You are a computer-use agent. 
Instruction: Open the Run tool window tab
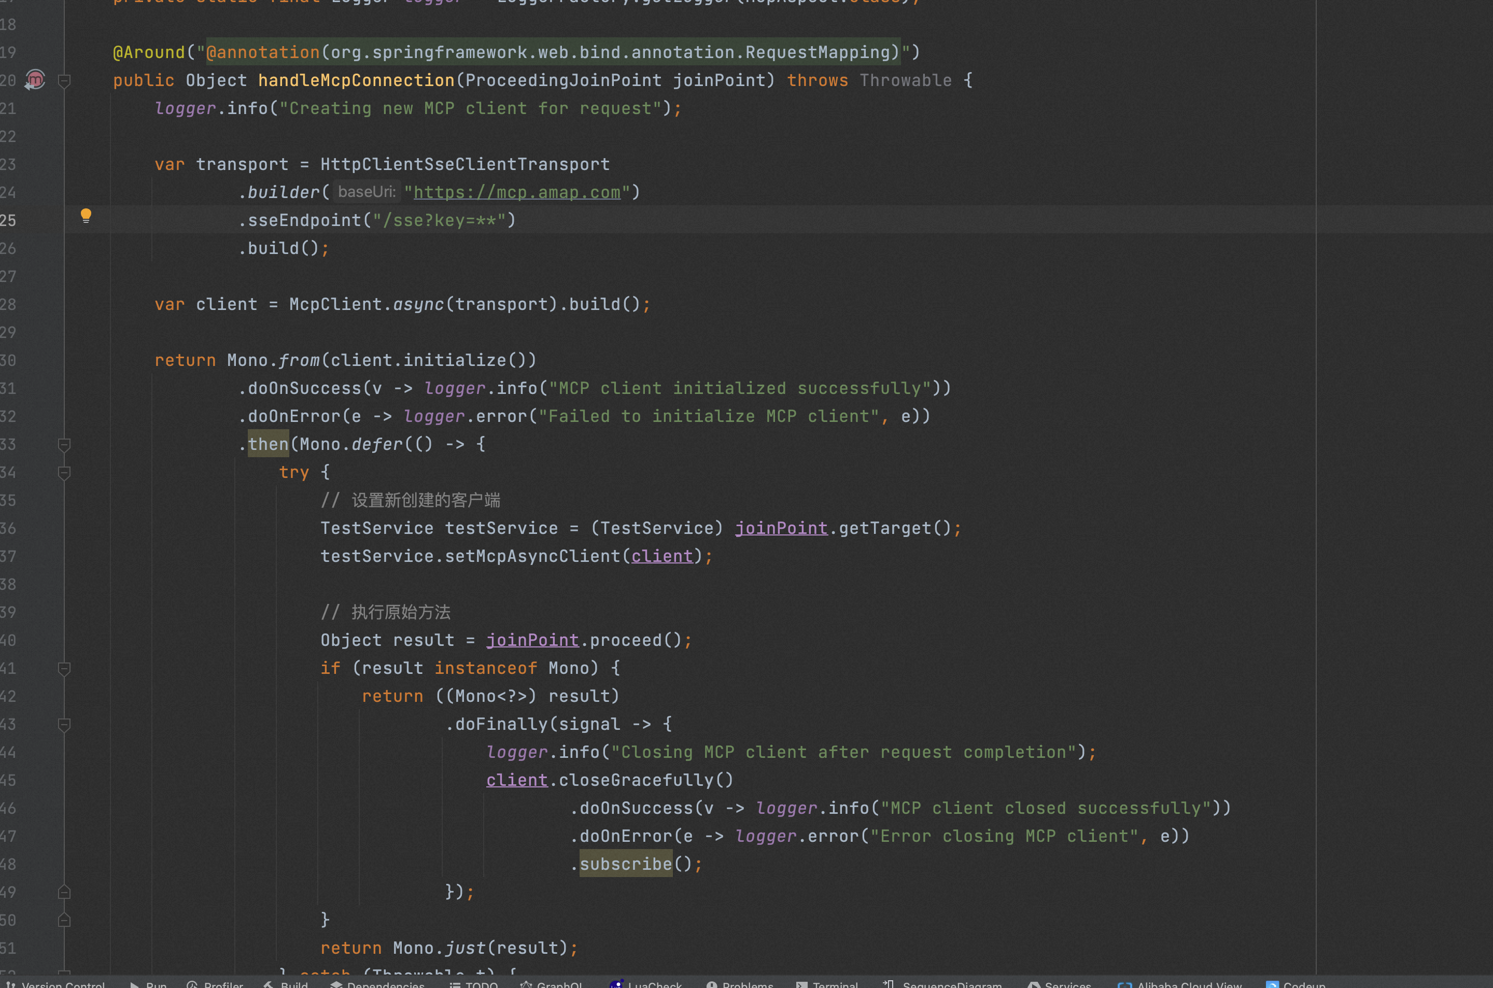(149, 984)
